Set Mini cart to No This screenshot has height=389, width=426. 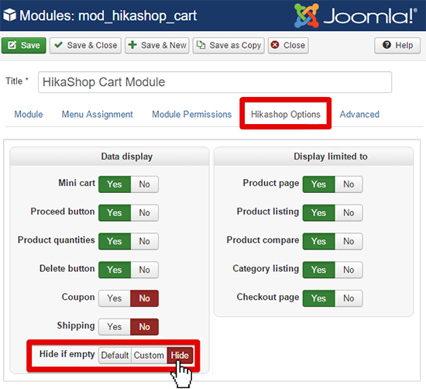pyautogui.click(x=145, y=184)
